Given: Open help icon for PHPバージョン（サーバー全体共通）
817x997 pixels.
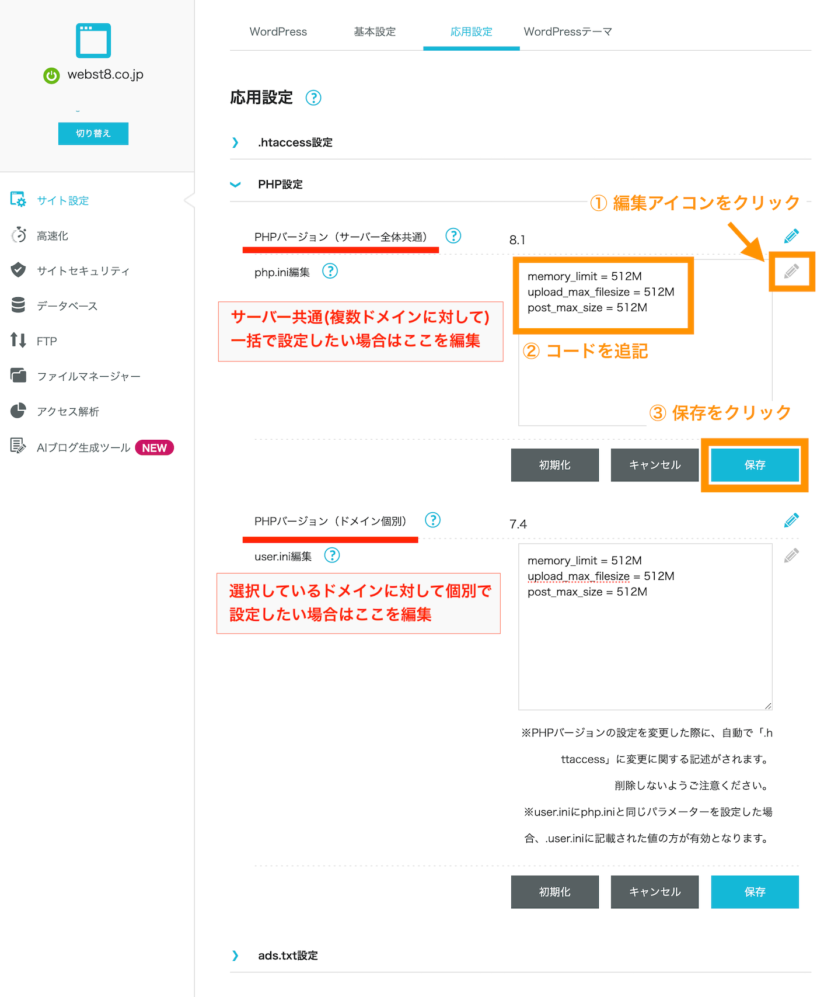Looking at the screenshot, I should (453, 235).
